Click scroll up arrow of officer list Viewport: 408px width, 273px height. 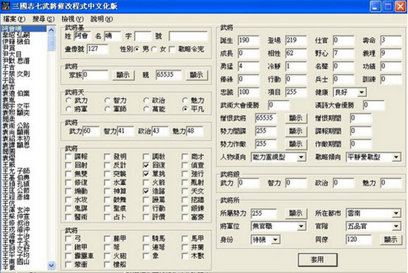[x=51, y=30]
